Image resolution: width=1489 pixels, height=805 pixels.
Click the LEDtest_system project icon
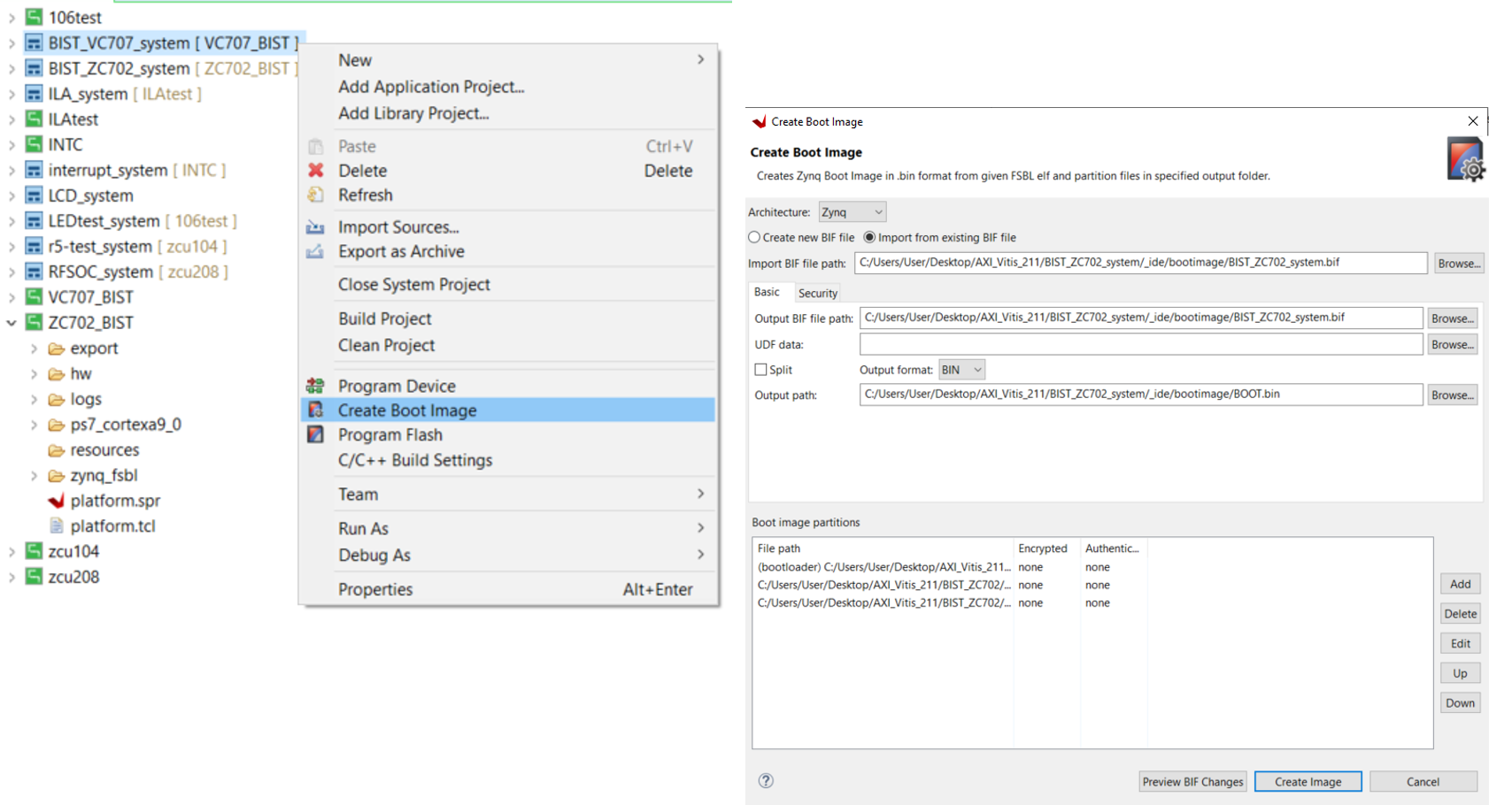pos(34,221)
